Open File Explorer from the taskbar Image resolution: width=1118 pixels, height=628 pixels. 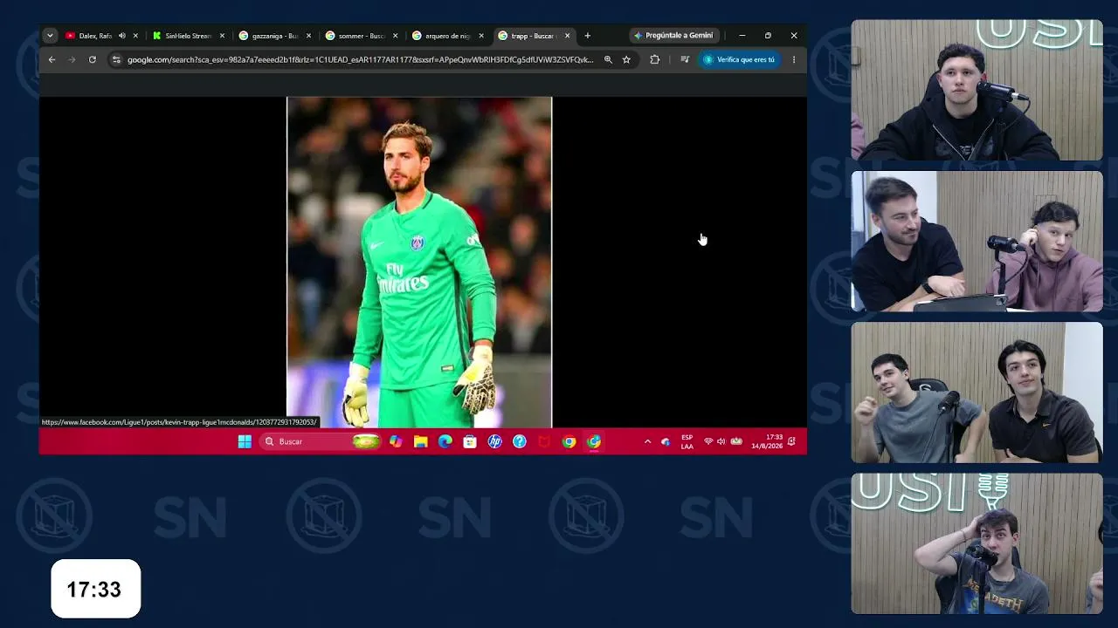point(420,441)
